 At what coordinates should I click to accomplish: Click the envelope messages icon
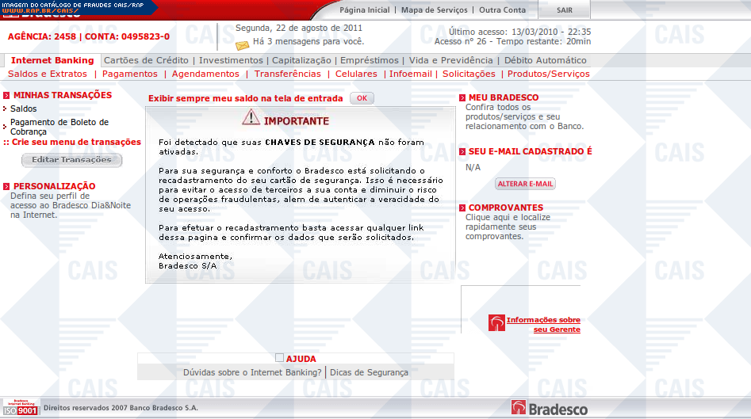(242, 43)
